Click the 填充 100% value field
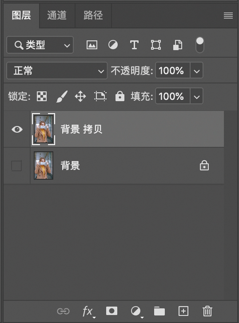This screenshot has height=323, width=239. 173,96
